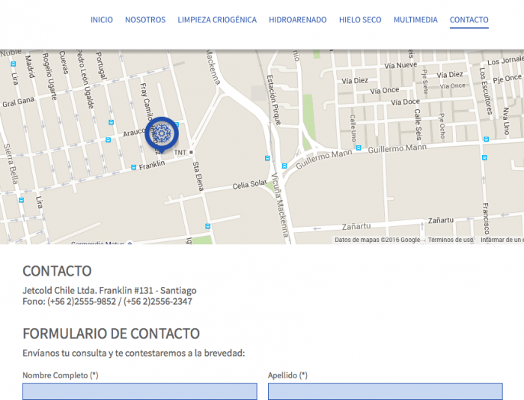
Task: Navigate to HIDROARENADO
Action: (297, 20)
